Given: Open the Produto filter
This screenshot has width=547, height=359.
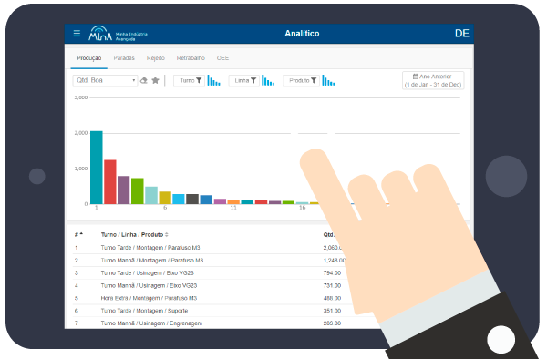Looking at the screenshot, I should click(301, 80).
